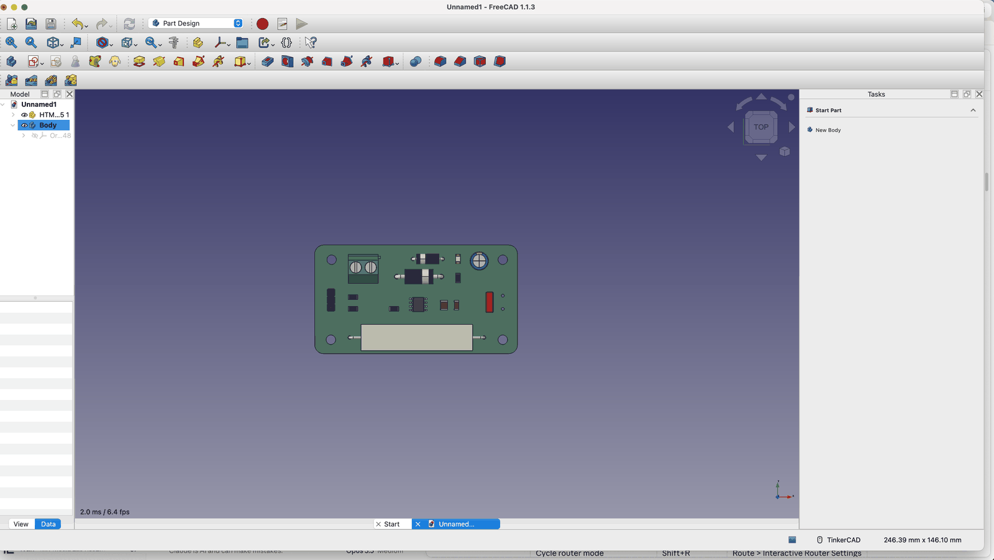Create a new document with toolbar icon

tap(12, 24)
